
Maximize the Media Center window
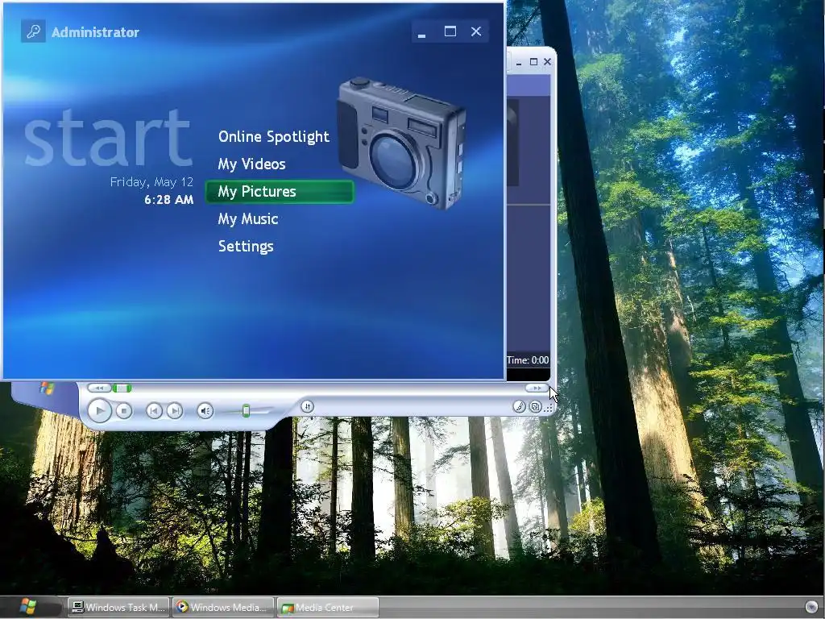point(450,31)
